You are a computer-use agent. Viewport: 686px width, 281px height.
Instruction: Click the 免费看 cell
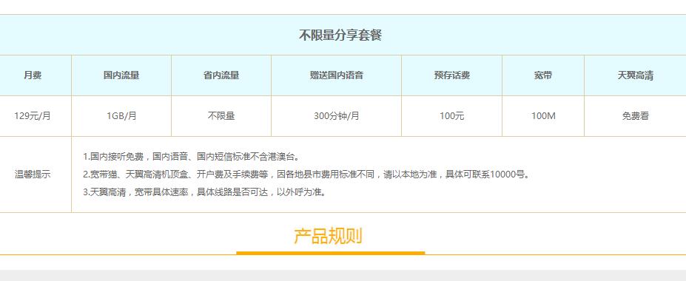coord(635,116)
